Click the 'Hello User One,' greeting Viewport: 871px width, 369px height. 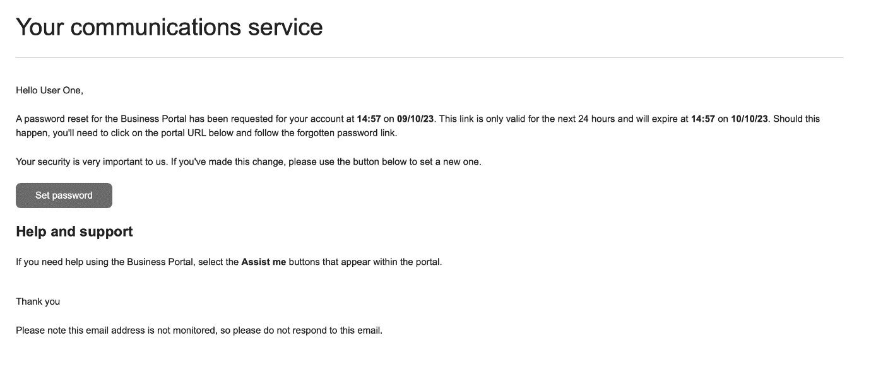pos(49,90)
